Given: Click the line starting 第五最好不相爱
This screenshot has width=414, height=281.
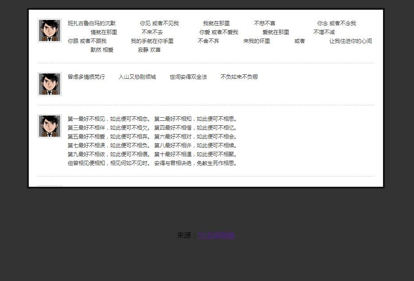Looking at the screenshot, I should tap(153, 137).
